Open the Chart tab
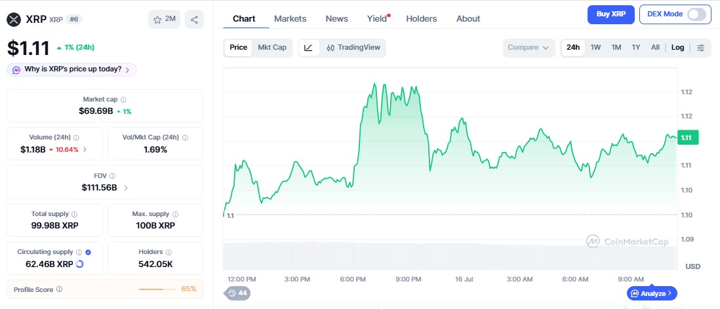This screenshot has height=309, width=720. pyautogui.click(x=245, y=19)
